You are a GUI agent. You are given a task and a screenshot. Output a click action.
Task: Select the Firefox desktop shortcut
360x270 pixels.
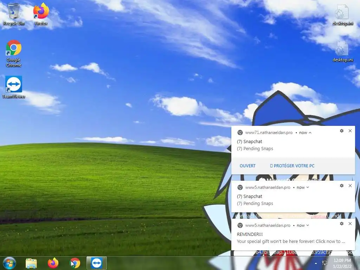pyautogui.click(x=41, y=14)
